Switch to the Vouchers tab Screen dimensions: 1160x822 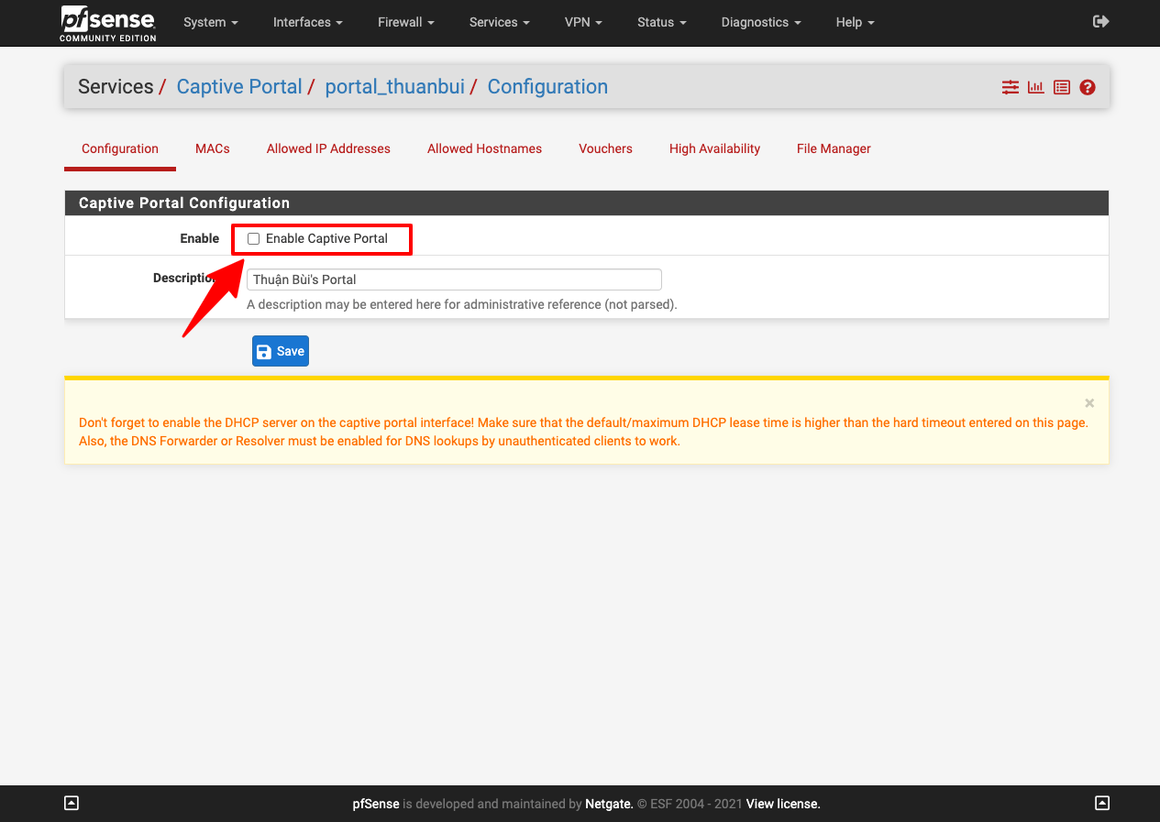pyautogui.click(x=605, y=148)
